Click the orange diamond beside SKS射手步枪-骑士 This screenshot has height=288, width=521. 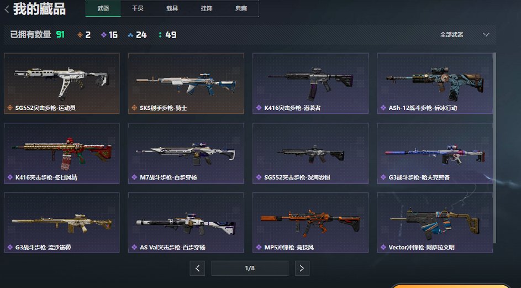pos(134,108)
